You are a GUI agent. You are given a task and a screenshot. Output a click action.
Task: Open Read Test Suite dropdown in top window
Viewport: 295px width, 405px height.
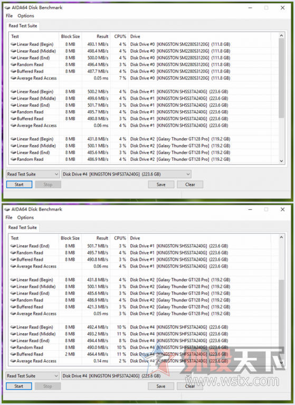(33, 174)
